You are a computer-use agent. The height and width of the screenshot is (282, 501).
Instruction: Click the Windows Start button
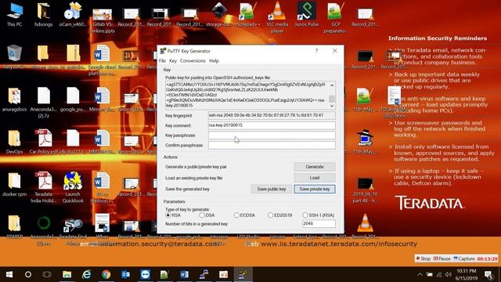9,274
